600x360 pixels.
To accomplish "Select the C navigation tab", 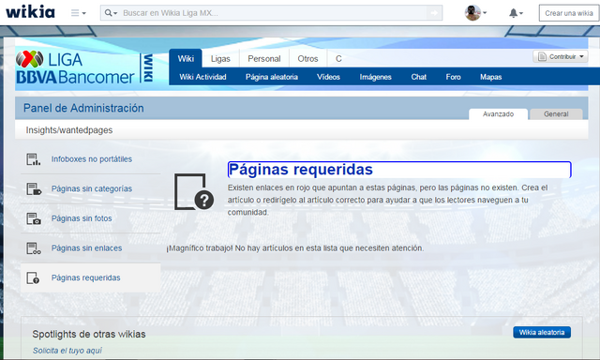I will 338,58.
